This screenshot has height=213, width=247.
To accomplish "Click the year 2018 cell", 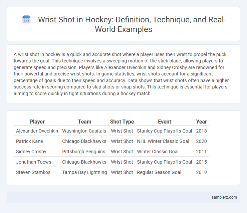I will [202, 131].
